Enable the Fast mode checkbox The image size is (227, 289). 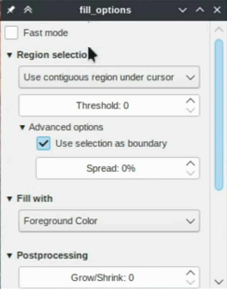click(12, 33)
